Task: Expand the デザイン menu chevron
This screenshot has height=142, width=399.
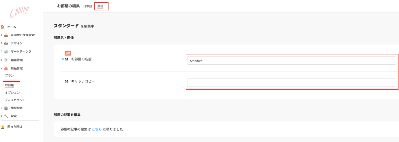Action: (2, 43)
